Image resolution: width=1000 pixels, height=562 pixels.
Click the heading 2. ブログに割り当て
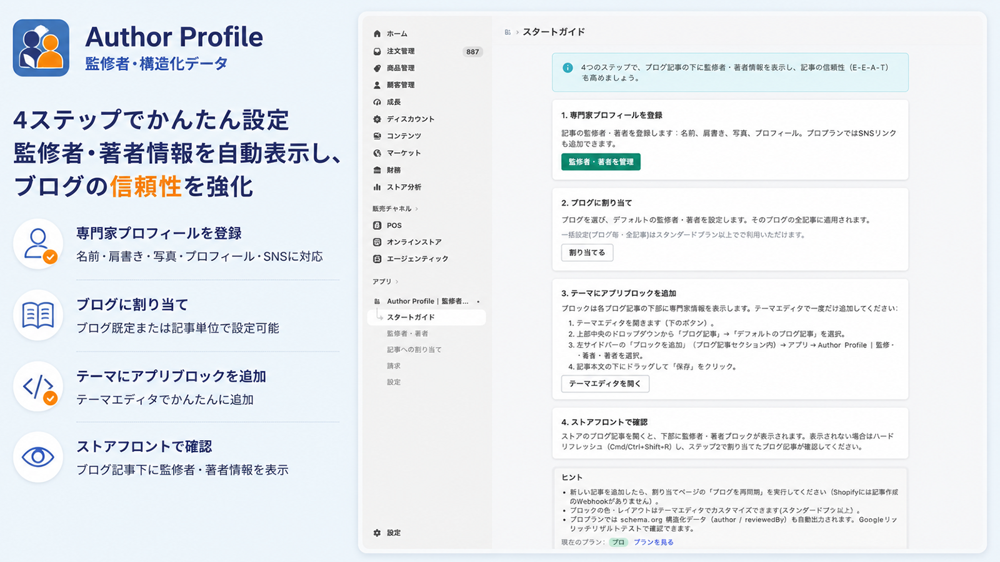click(x=597, y=203)
